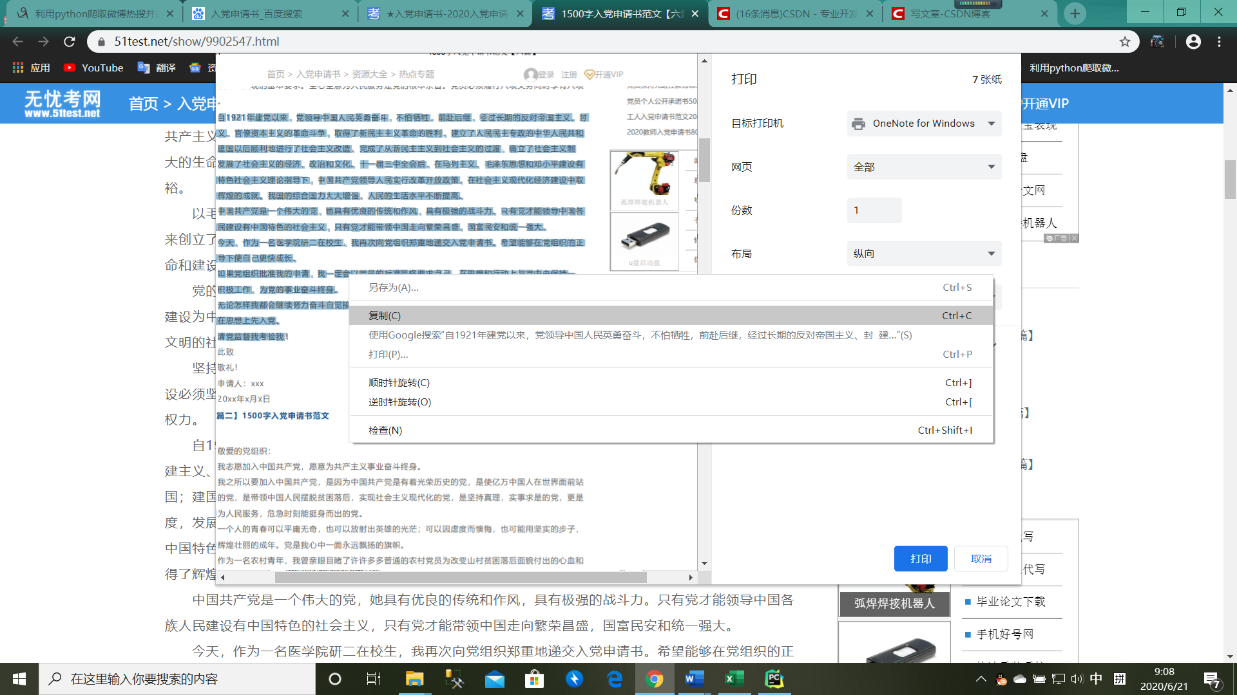This screenshot has height=695, width=1237.
Task: Open YouTube bookmark
Action: coord(94,68)
